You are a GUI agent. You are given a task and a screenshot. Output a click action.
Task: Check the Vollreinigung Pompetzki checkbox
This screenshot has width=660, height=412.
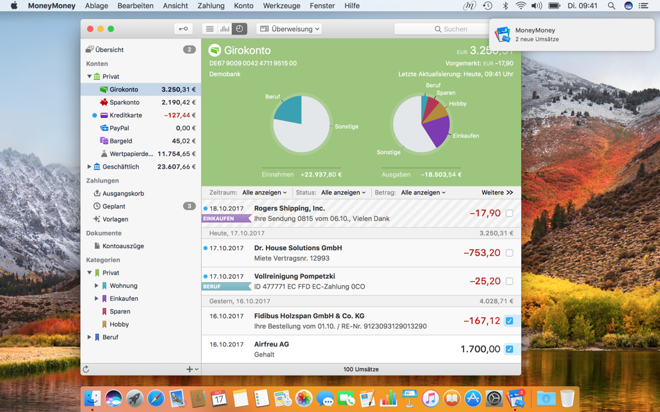[509, 281]
